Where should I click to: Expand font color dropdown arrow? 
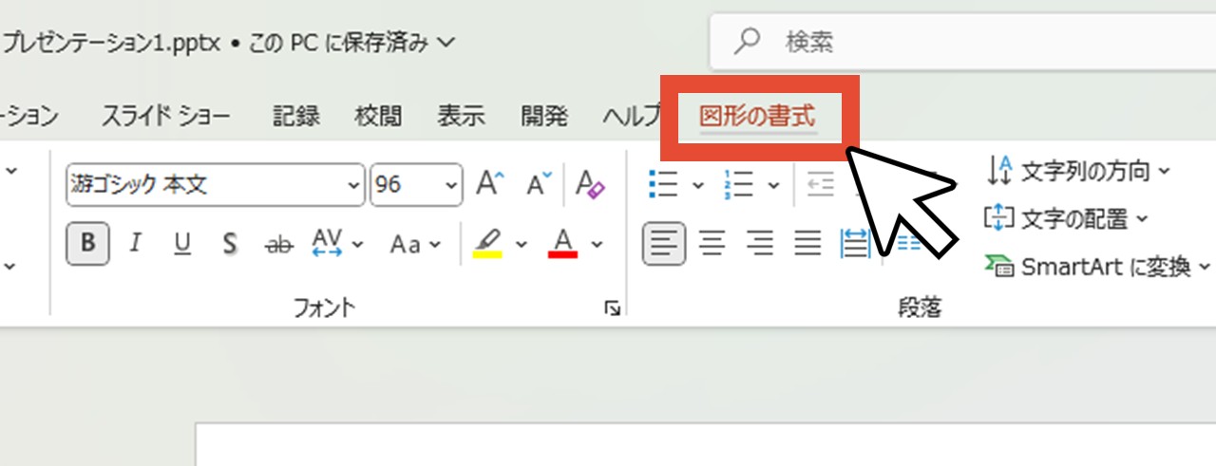pos(597,245)
